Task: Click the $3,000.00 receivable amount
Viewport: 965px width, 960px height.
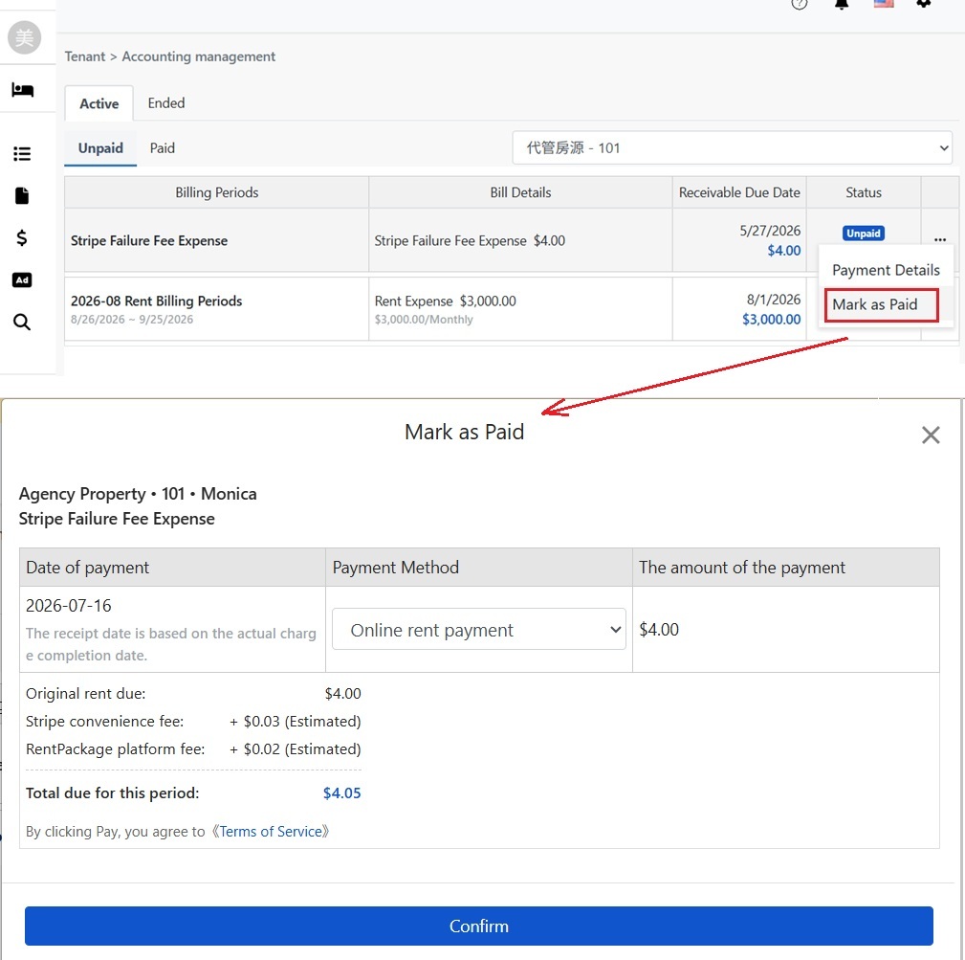Action: [x=771, y=320]
